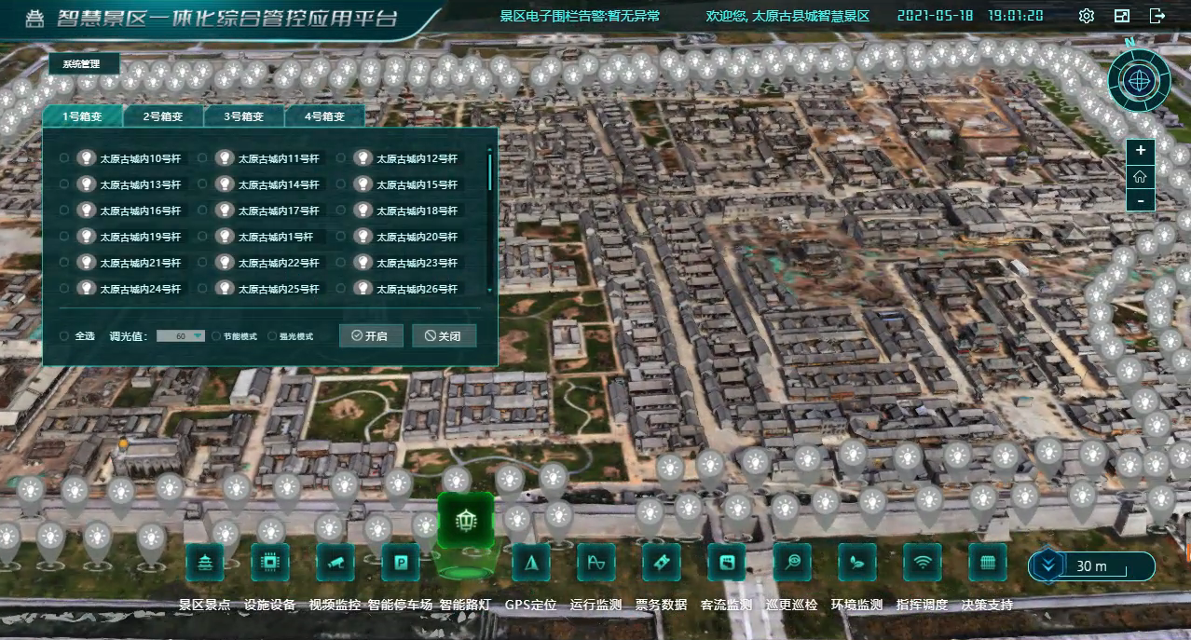Select radio for 太原古城内17号杆
The width and height of the screenshot is (1191, 640).
[x=202, y=211]
